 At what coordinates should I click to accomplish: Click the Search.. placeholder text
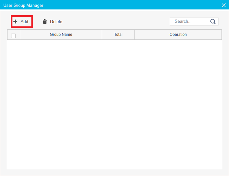point(182,22)
